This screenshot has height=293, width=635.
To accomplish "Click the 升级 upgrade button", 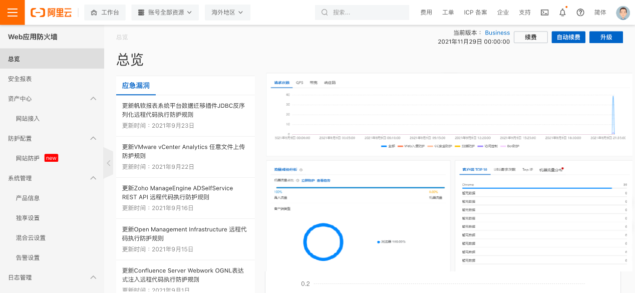I will click(606, 37).
